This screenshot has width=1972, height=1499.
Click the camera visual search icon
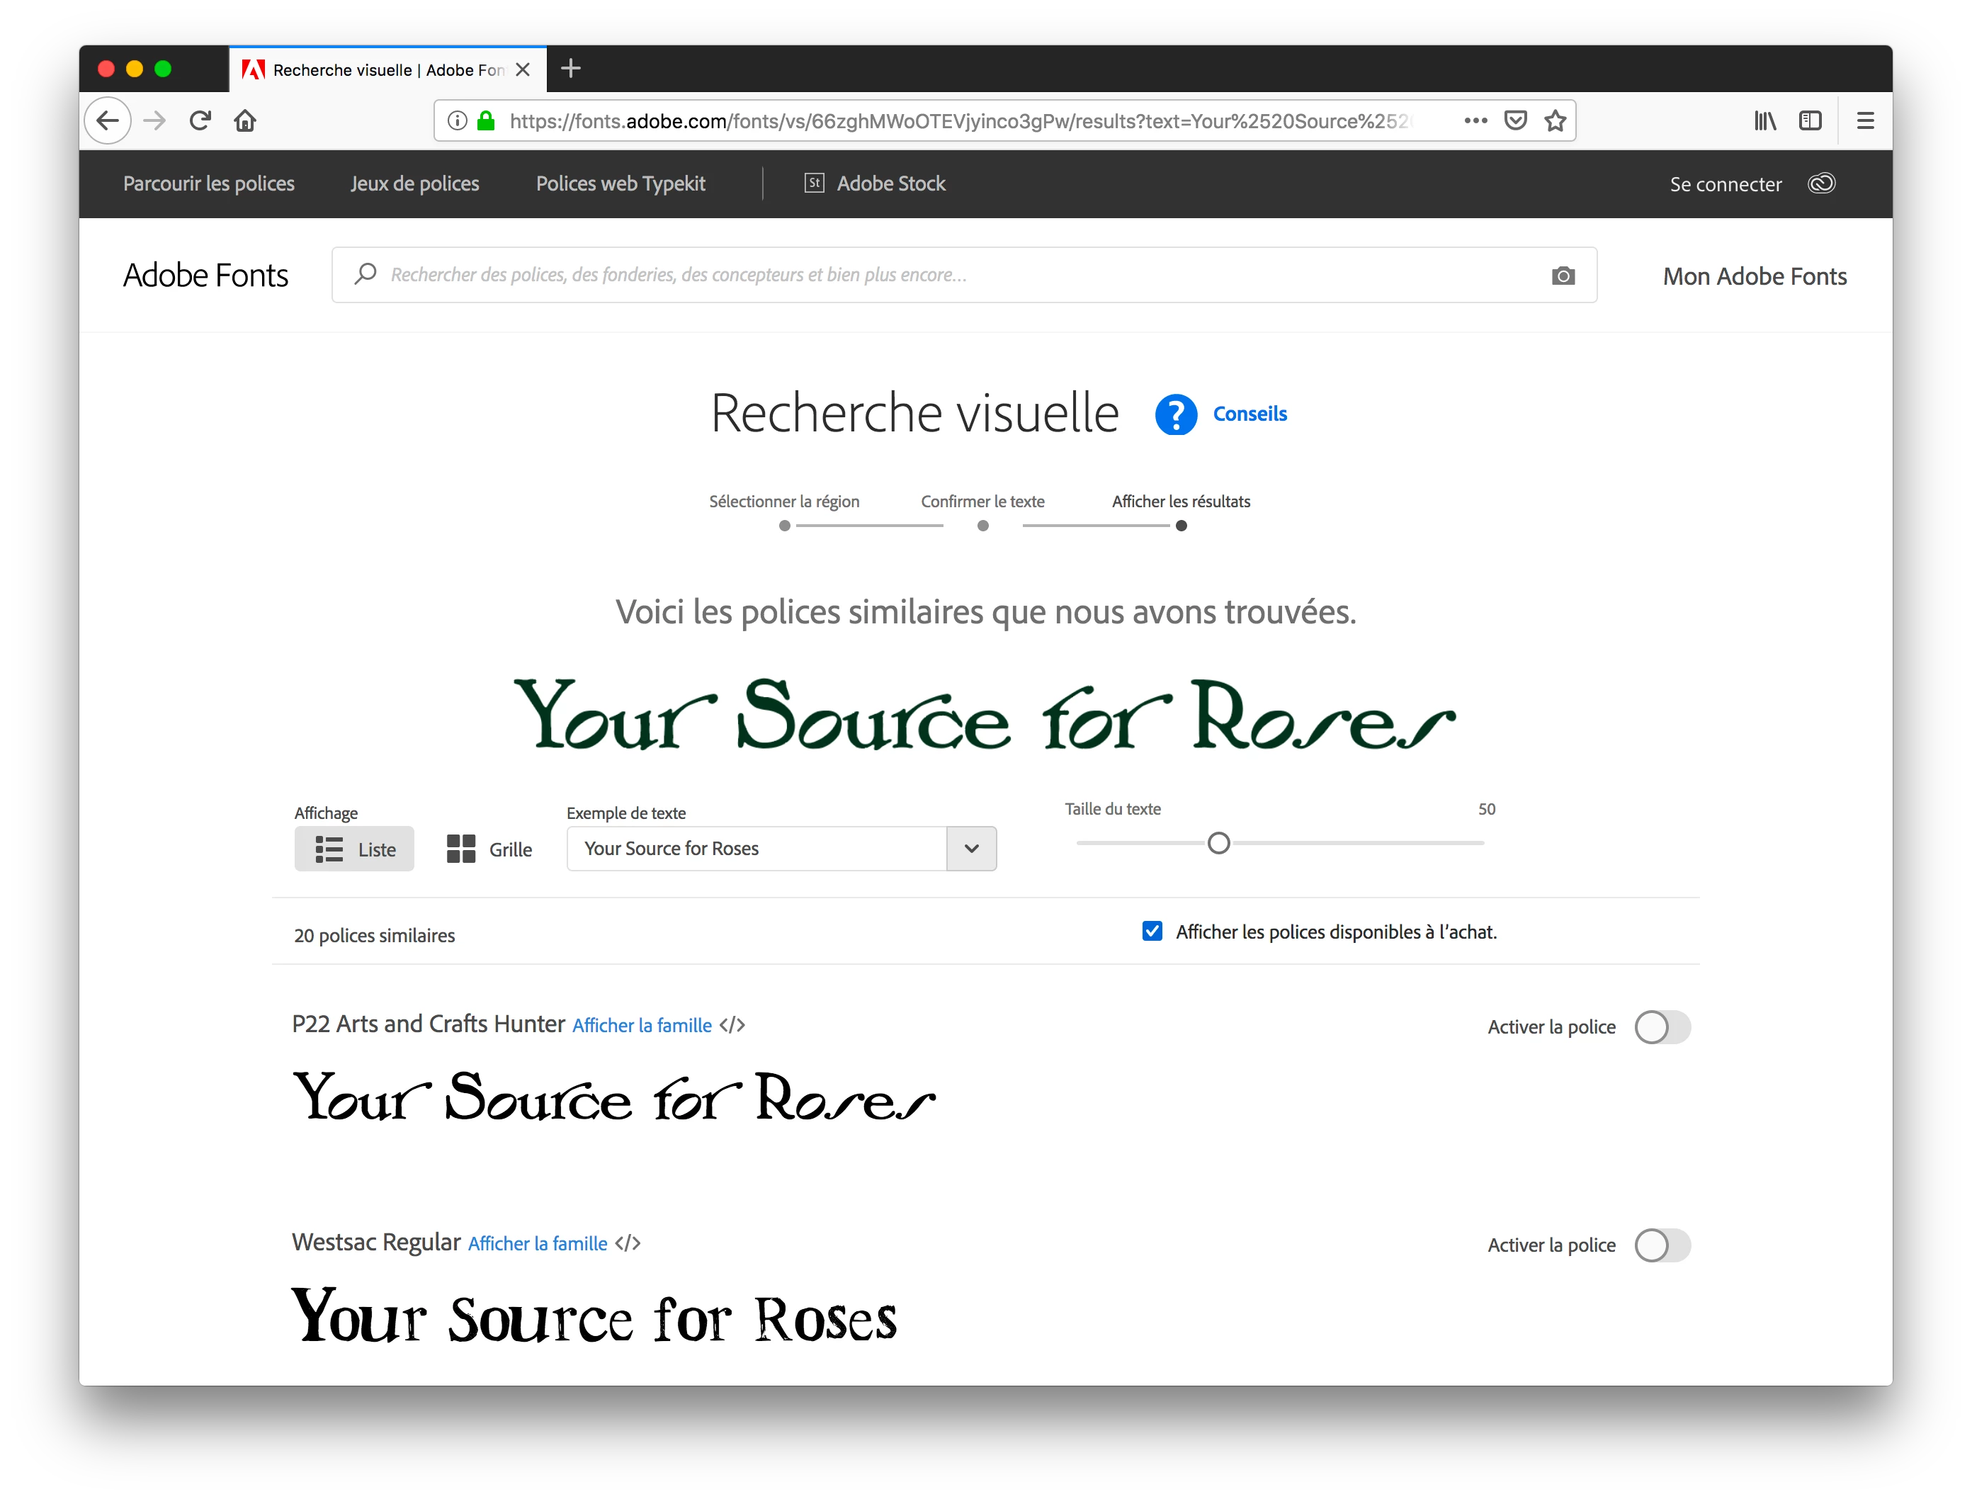point(1563,276)
